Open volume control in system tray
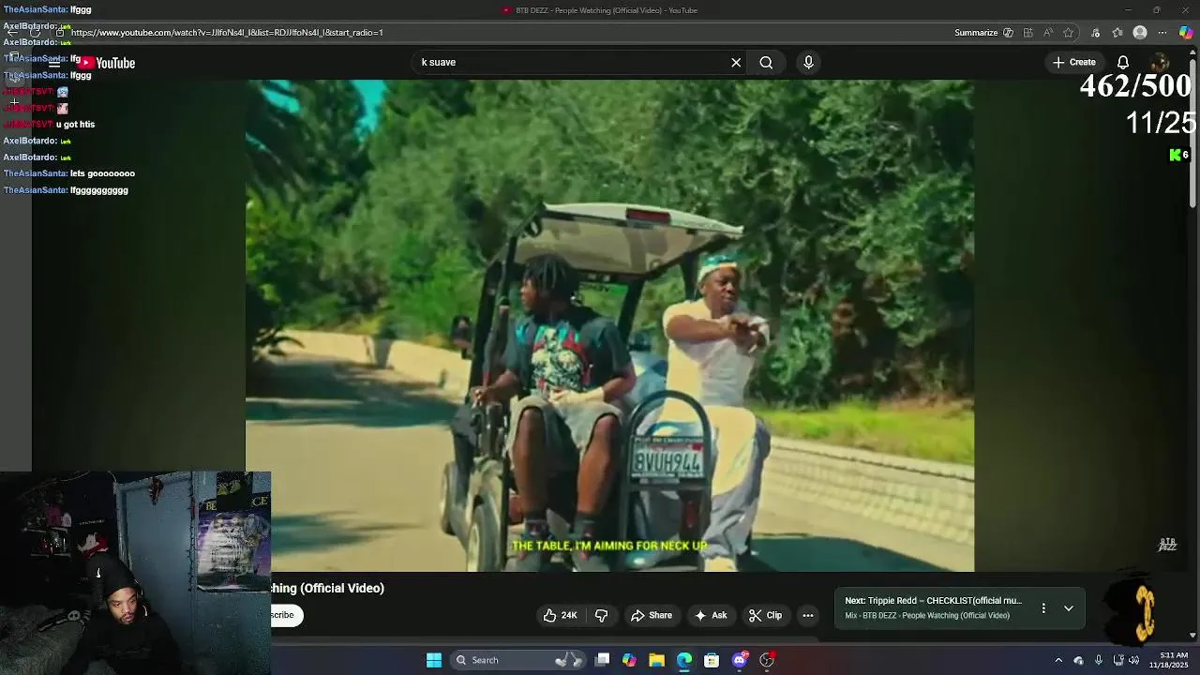 (1134, 660)
